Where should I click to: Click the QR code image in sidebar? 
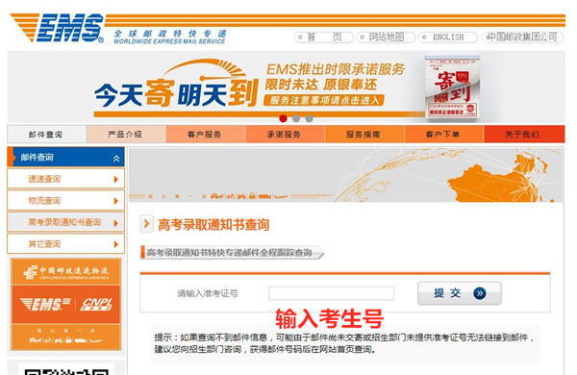coord(66,369)
